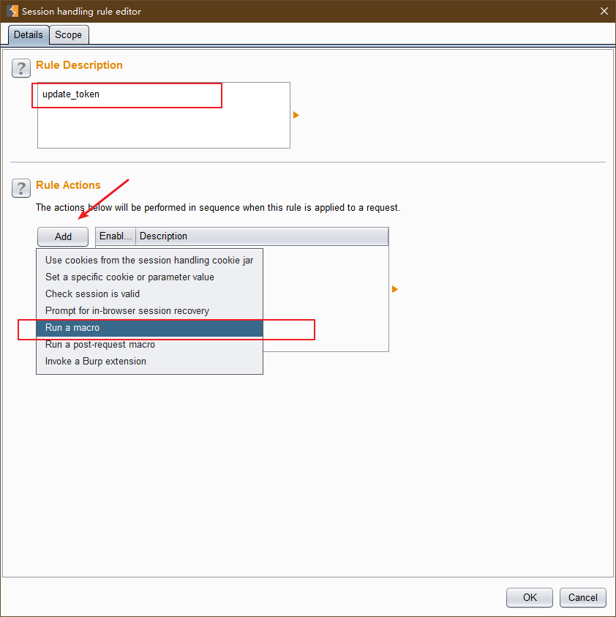
Task: Click the Burp Suite title bar icon
Action: coord(12,11)
